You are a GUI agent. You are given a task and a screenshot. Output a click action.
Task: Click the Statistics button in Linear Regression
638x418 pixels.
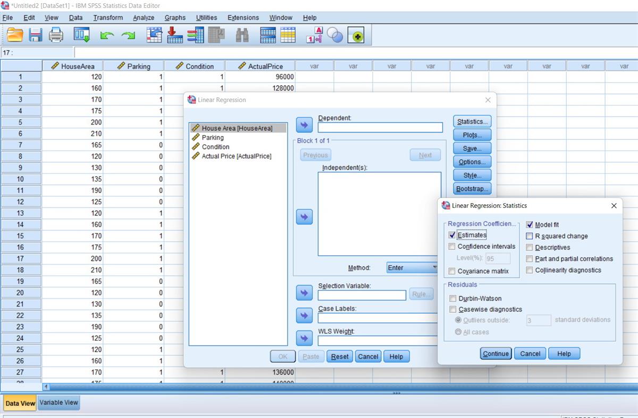tap(472, 121)
